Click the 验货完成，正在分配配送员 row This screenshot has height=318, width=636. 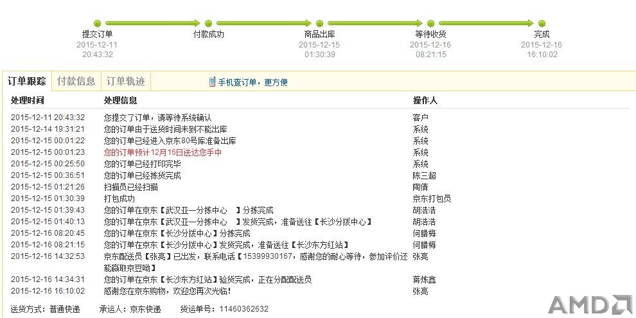click(x=208, y=280)
